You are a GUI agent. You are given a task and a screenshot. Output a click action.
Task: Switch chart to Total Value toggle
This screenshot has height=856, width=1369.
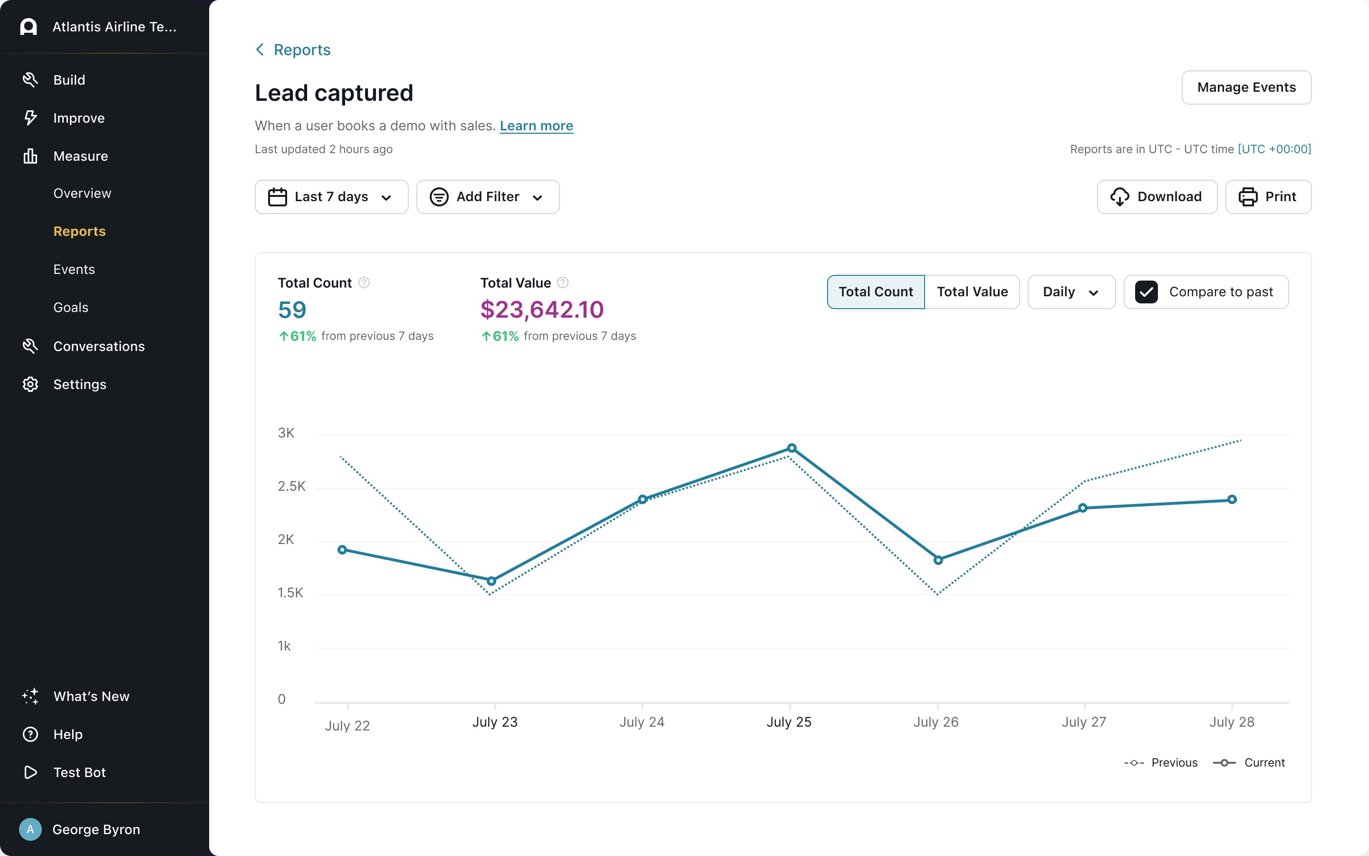[x=972, y=292]
